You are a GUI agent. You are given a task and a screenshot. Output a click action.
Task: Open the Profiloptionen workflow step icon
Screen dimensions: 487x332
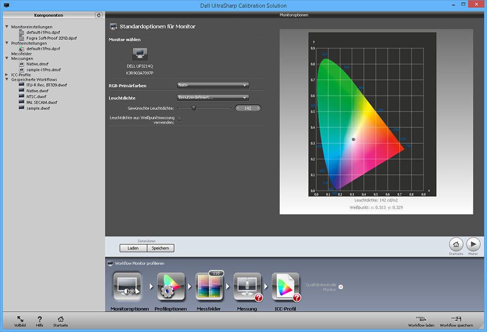(170, 286)
